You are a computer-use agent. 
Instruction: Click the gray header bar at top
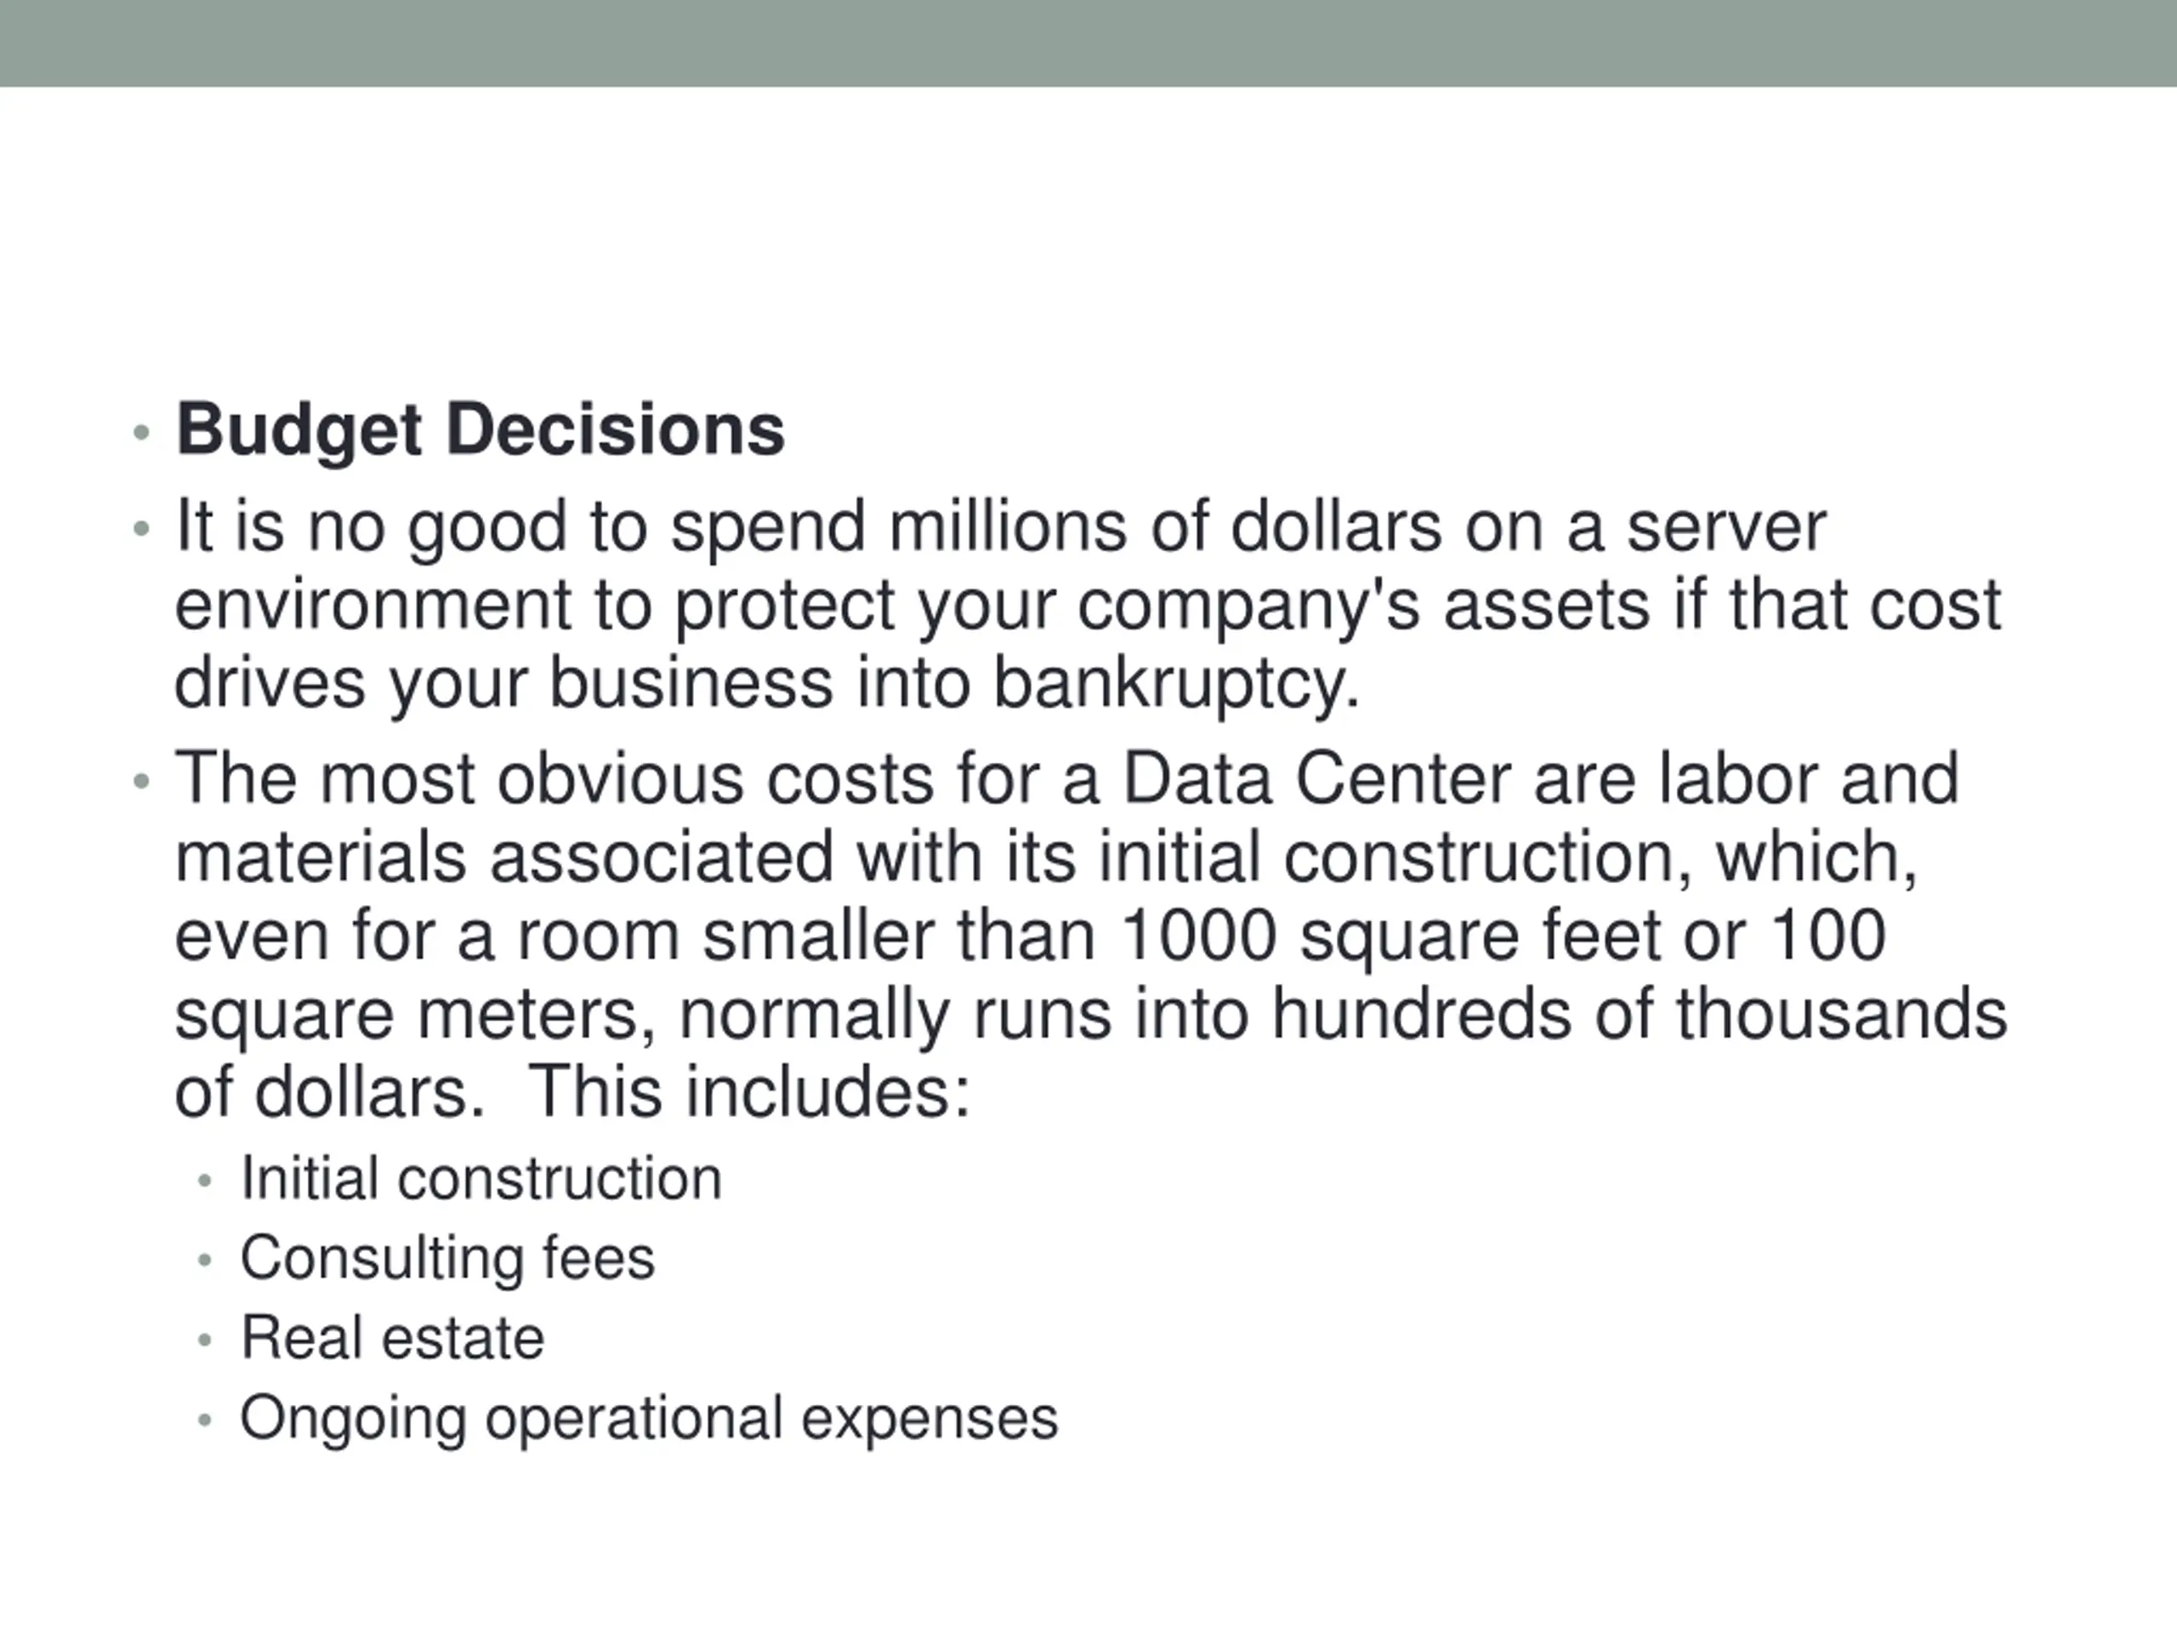(x=1088, y=43)
